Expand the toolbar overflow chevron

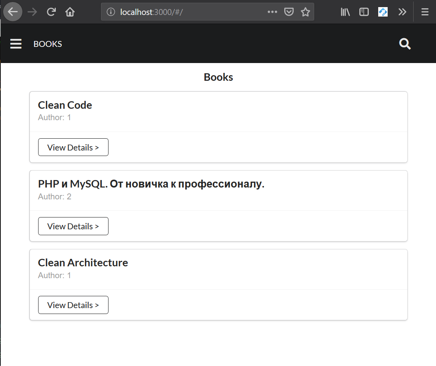pos(402,12)
